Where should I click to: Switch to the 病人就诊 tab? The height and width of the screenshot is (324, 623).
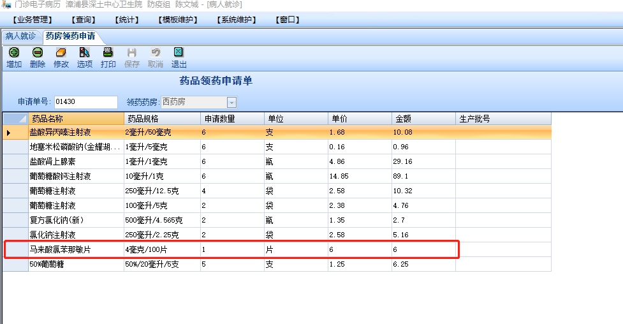(x=20, y=36)
